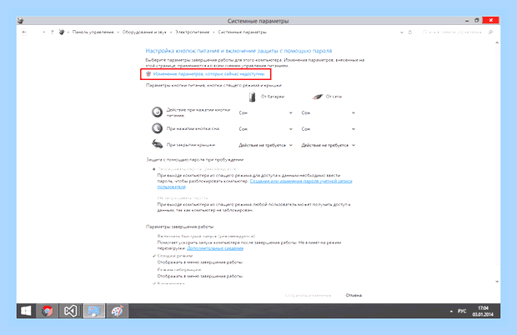This screenshot has height=335, width=517.
Task: Open the Windows Start button
Action: (x=26, y=311)
